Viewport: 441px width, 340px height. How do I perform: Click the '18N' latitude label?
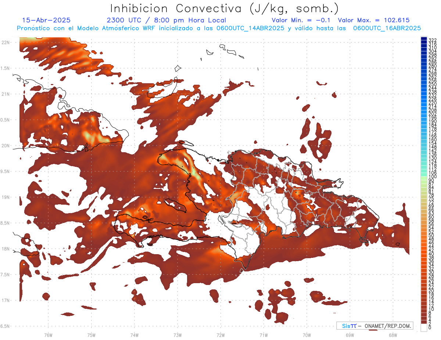point(6,249)
